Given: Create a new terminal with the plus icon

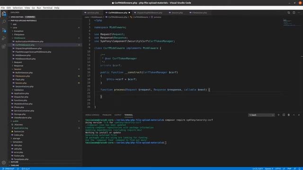Looking at the screenshot, I should pyautogui.click(x=278, y=115).
